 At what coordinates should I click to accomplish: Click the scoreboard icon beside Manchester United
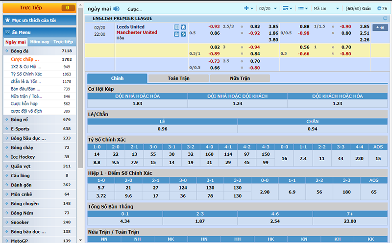[x=176, y=34]
